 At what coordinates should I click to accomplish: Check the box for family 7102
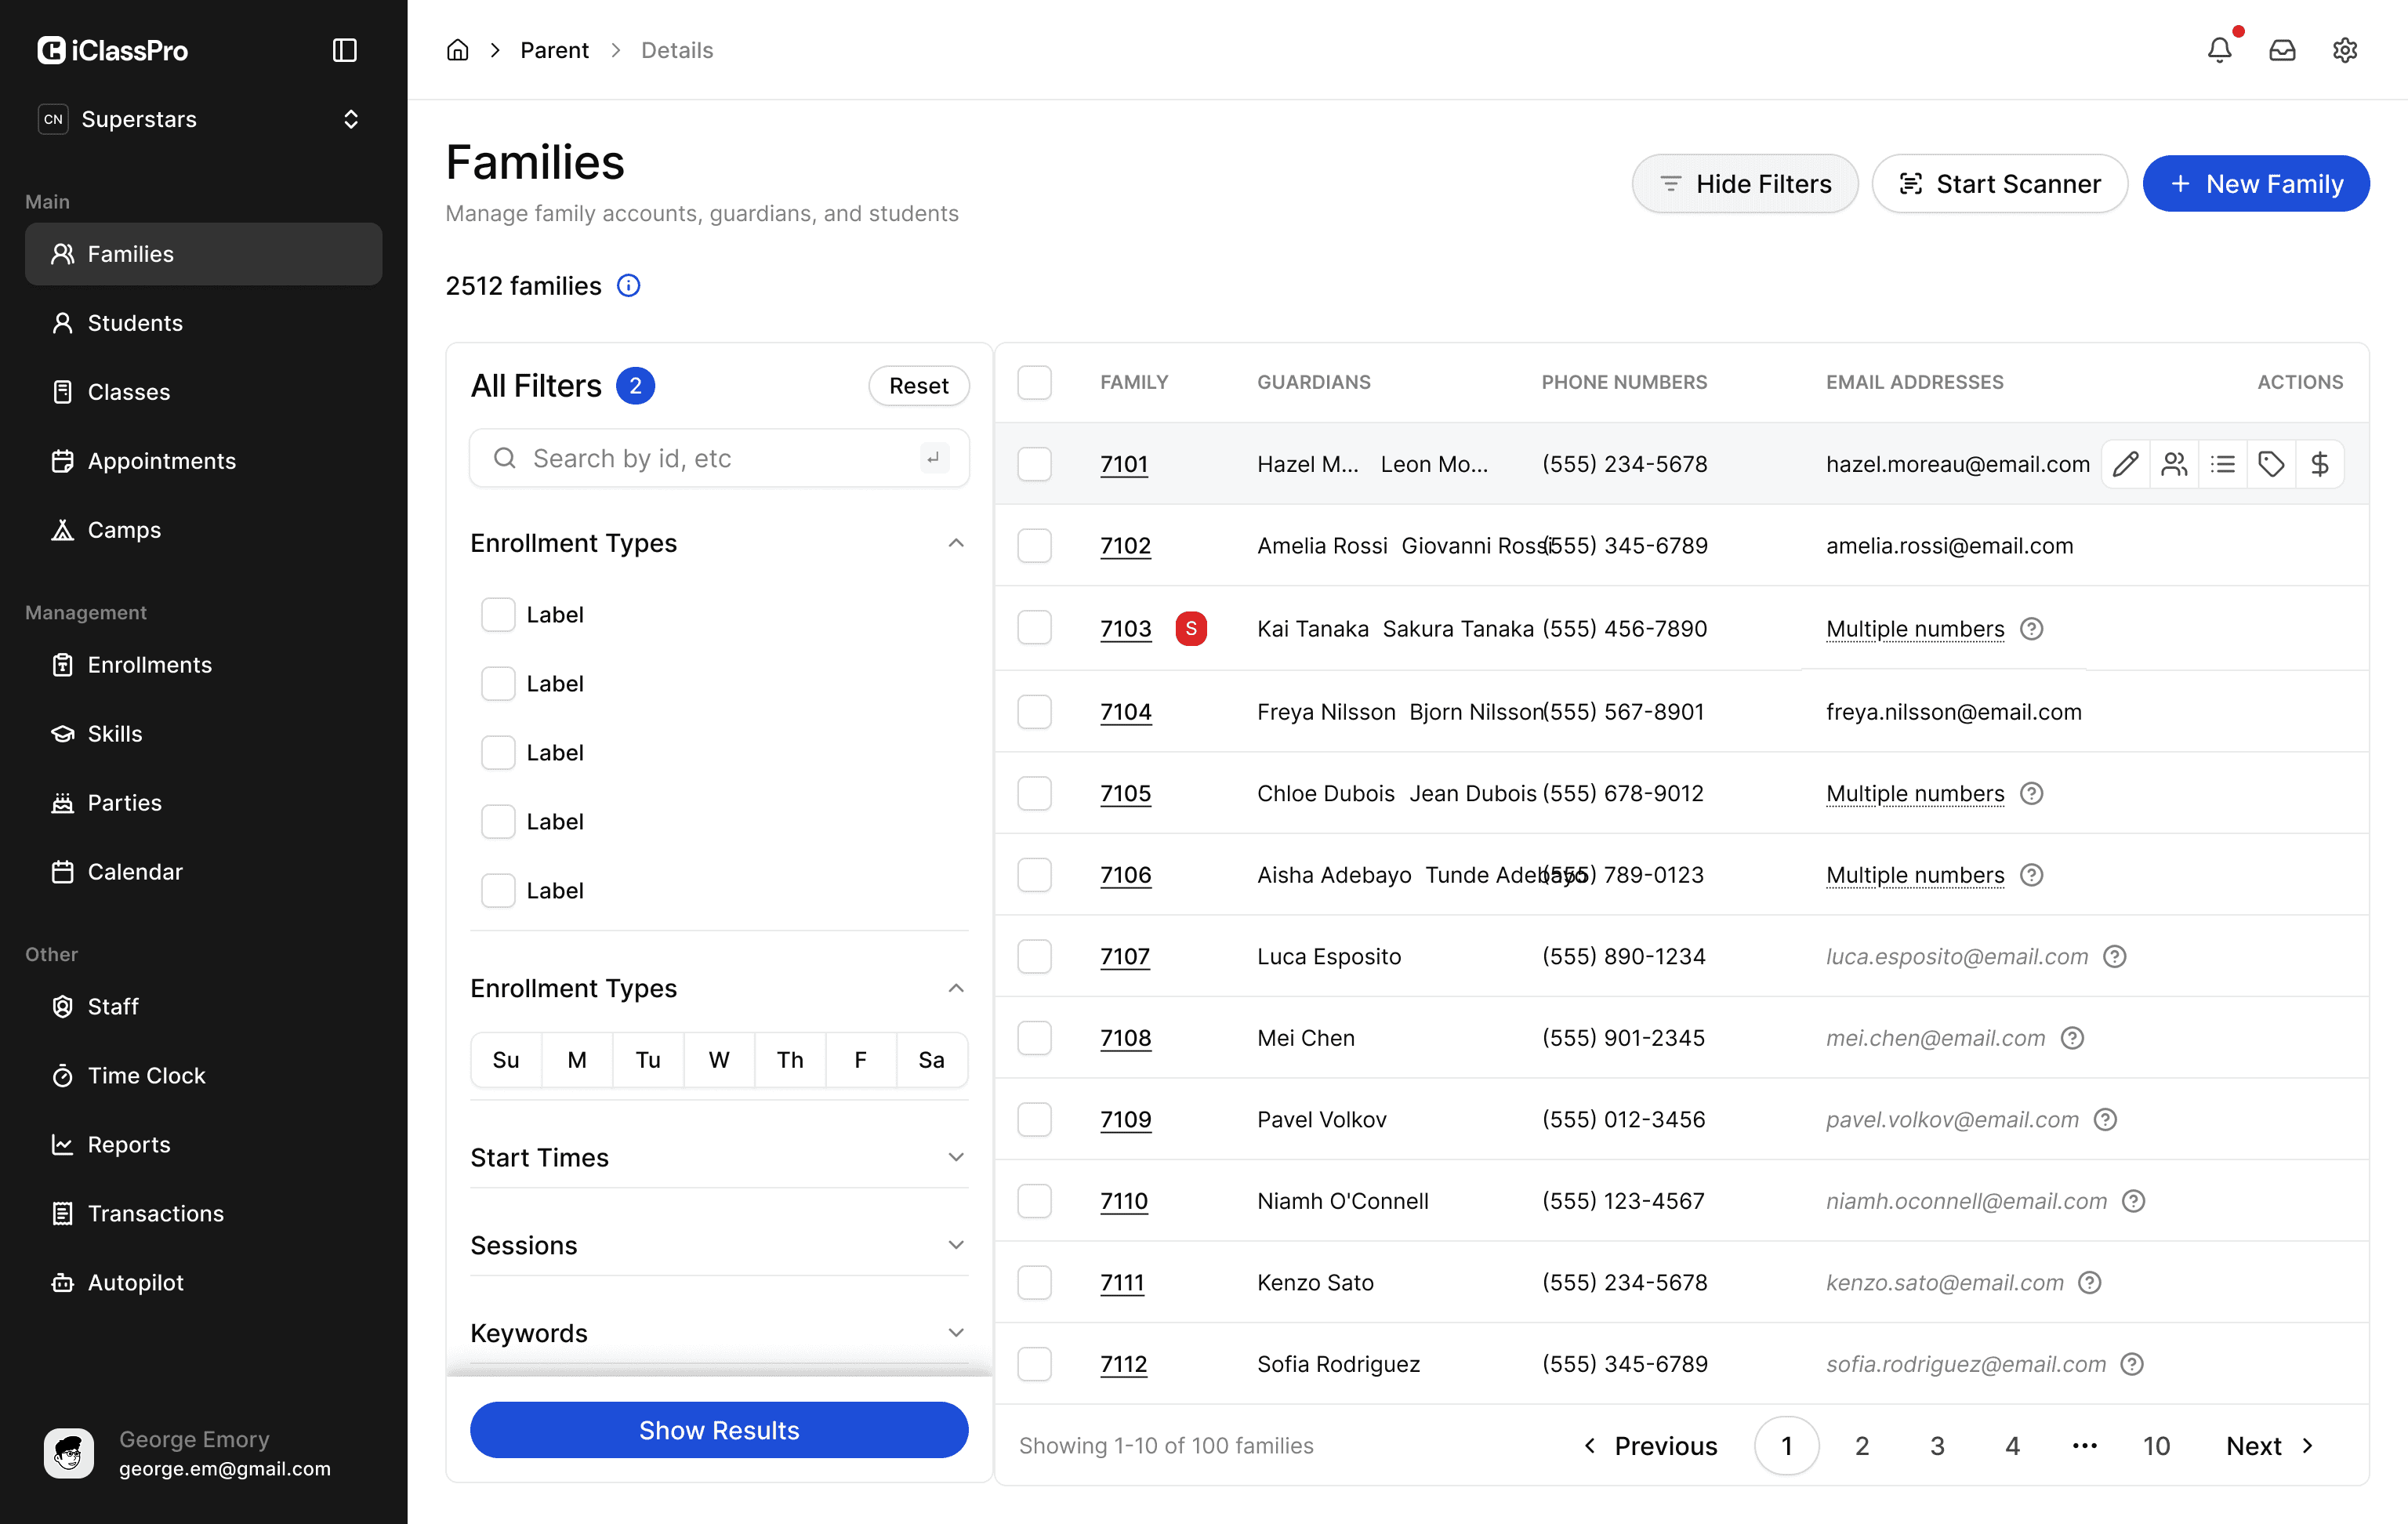point(1034,546)
